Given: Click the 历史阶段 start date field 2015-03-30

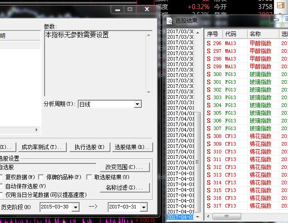Looking at the screenshot, I should tap(56, 207).
